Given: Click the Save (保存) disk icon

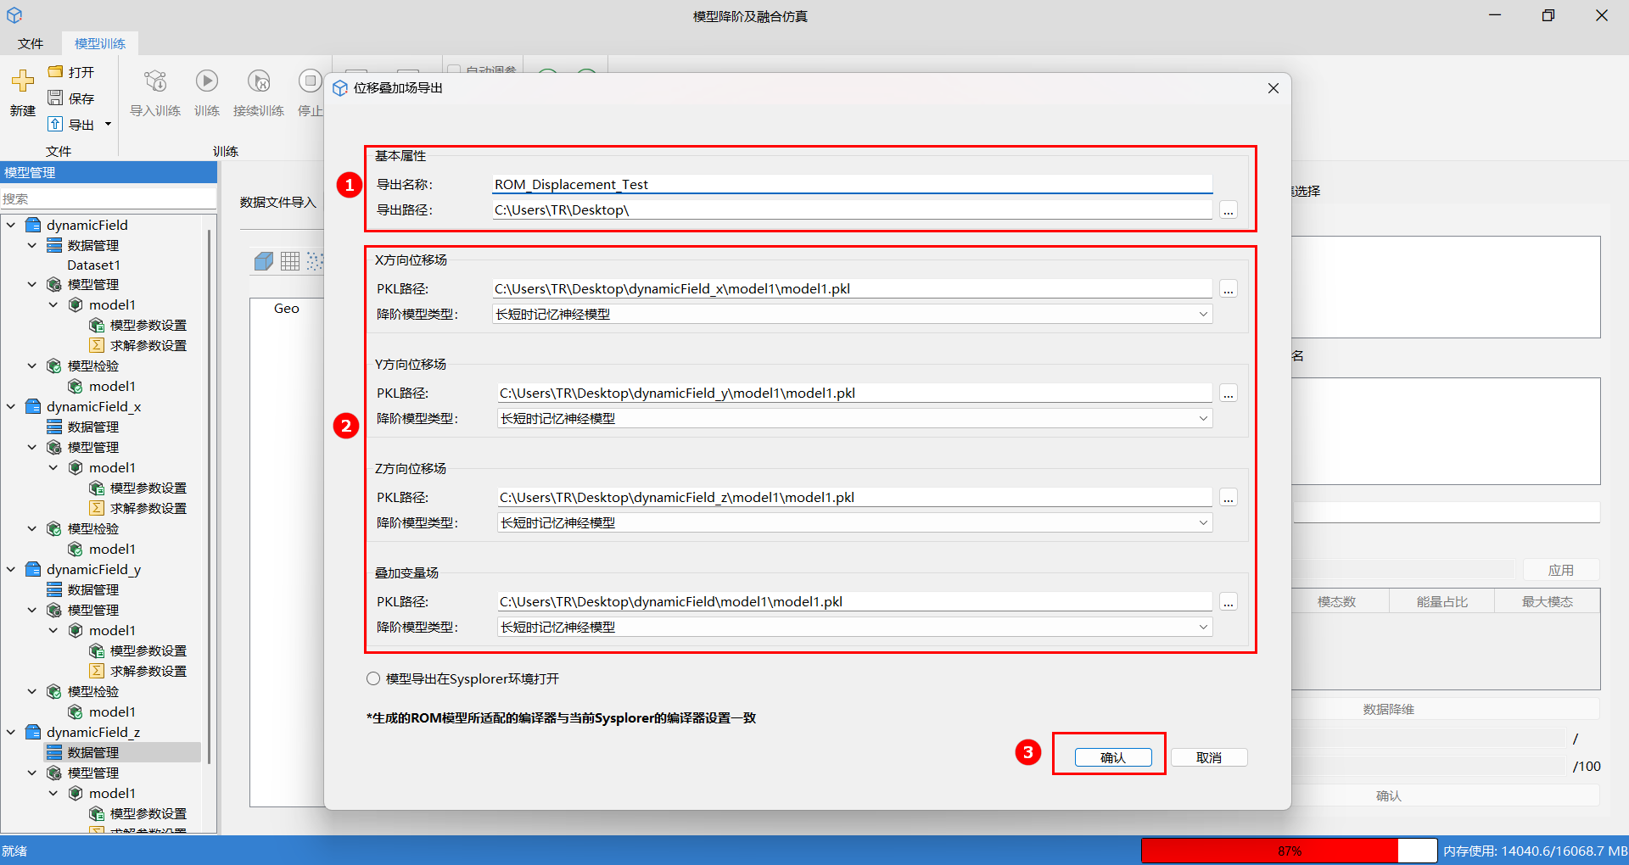Looking at the screenshot, I should click(x=56, y=98).
